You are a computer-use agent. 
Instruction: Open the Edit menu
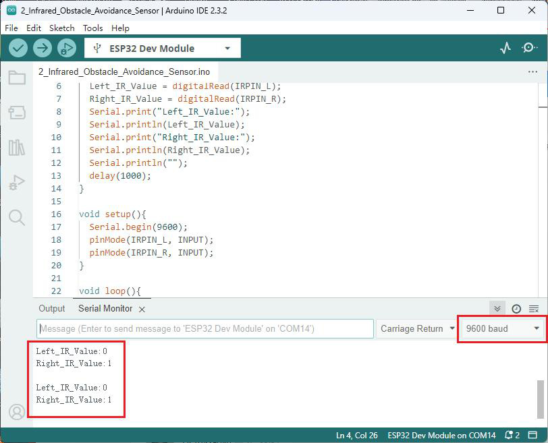pos(34,28)
